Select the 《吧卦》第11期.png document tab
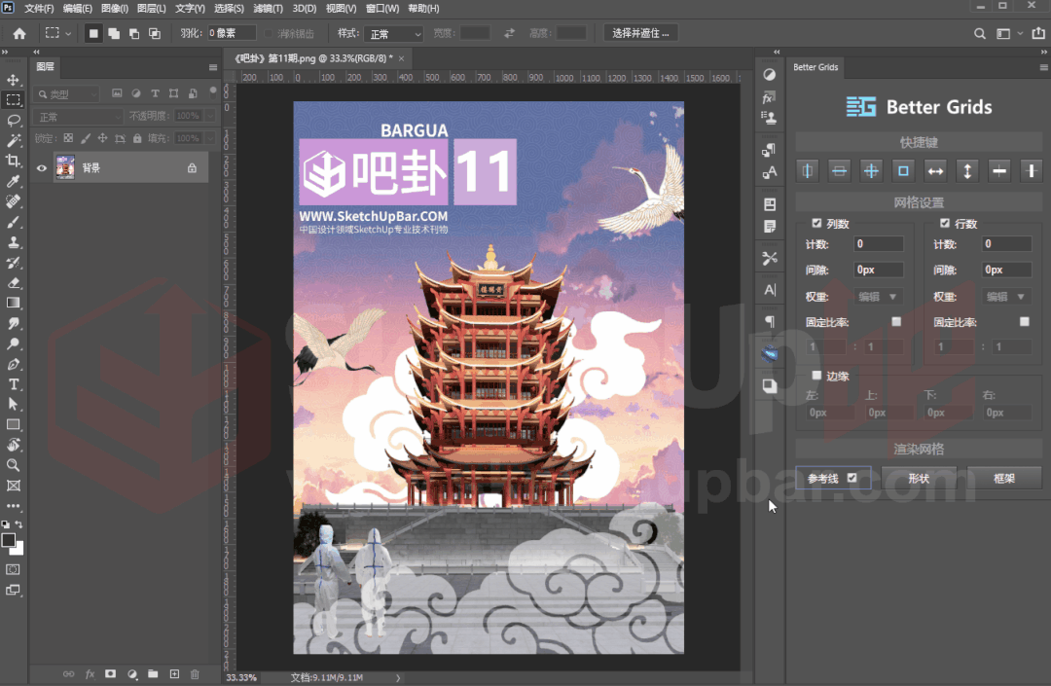Image resolution: width=1051 pixels, height=686 pixels. point(313,58)
